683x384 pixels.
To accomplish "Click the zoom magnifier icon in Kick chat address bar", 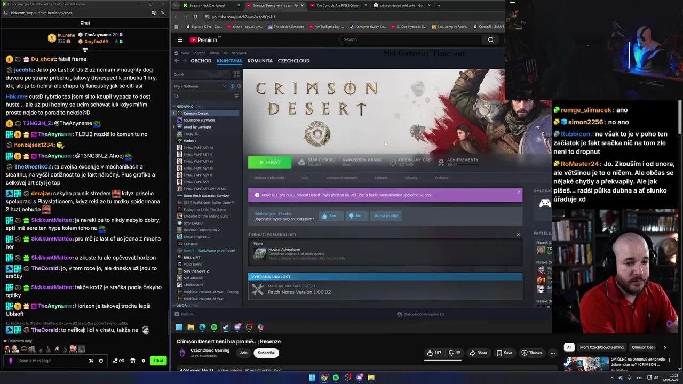I will coord(163,12).
